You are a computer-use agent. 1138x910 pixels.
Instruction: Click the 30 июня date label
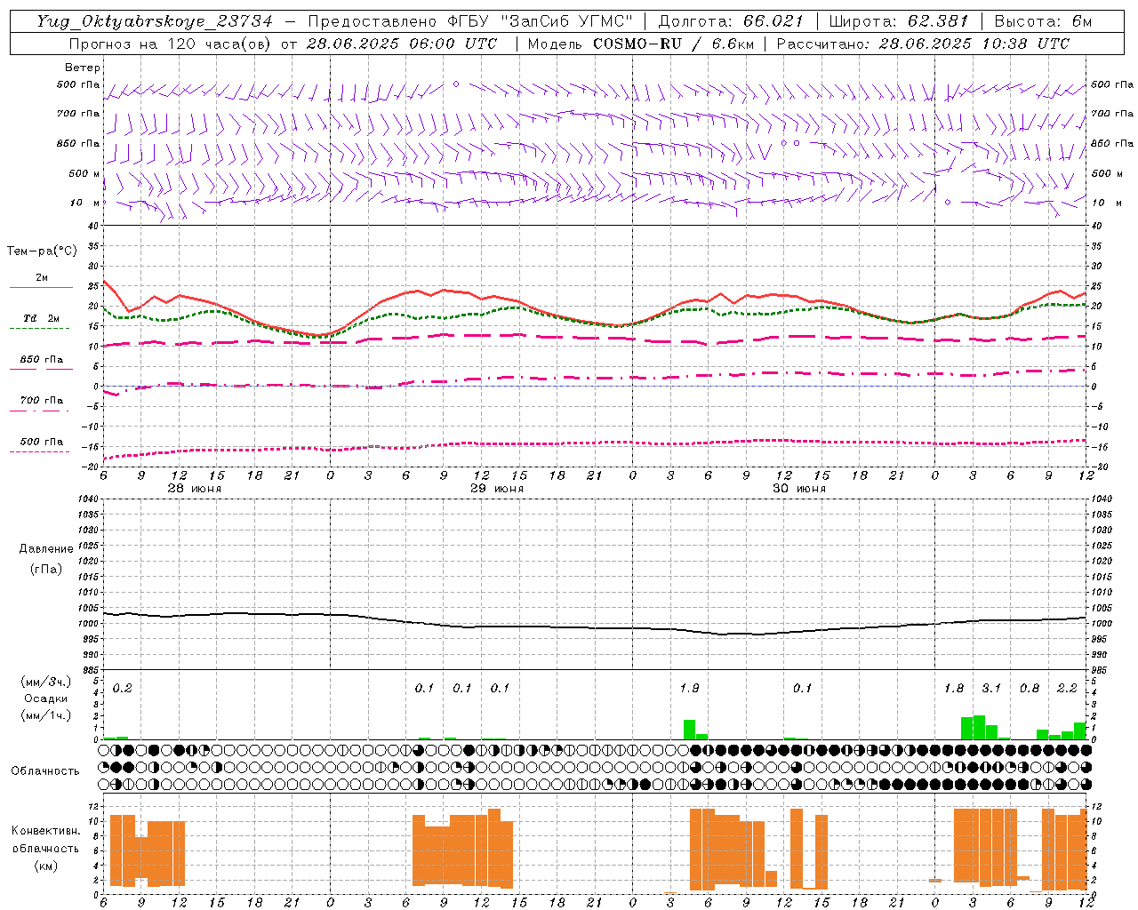(x=799, y=489)
